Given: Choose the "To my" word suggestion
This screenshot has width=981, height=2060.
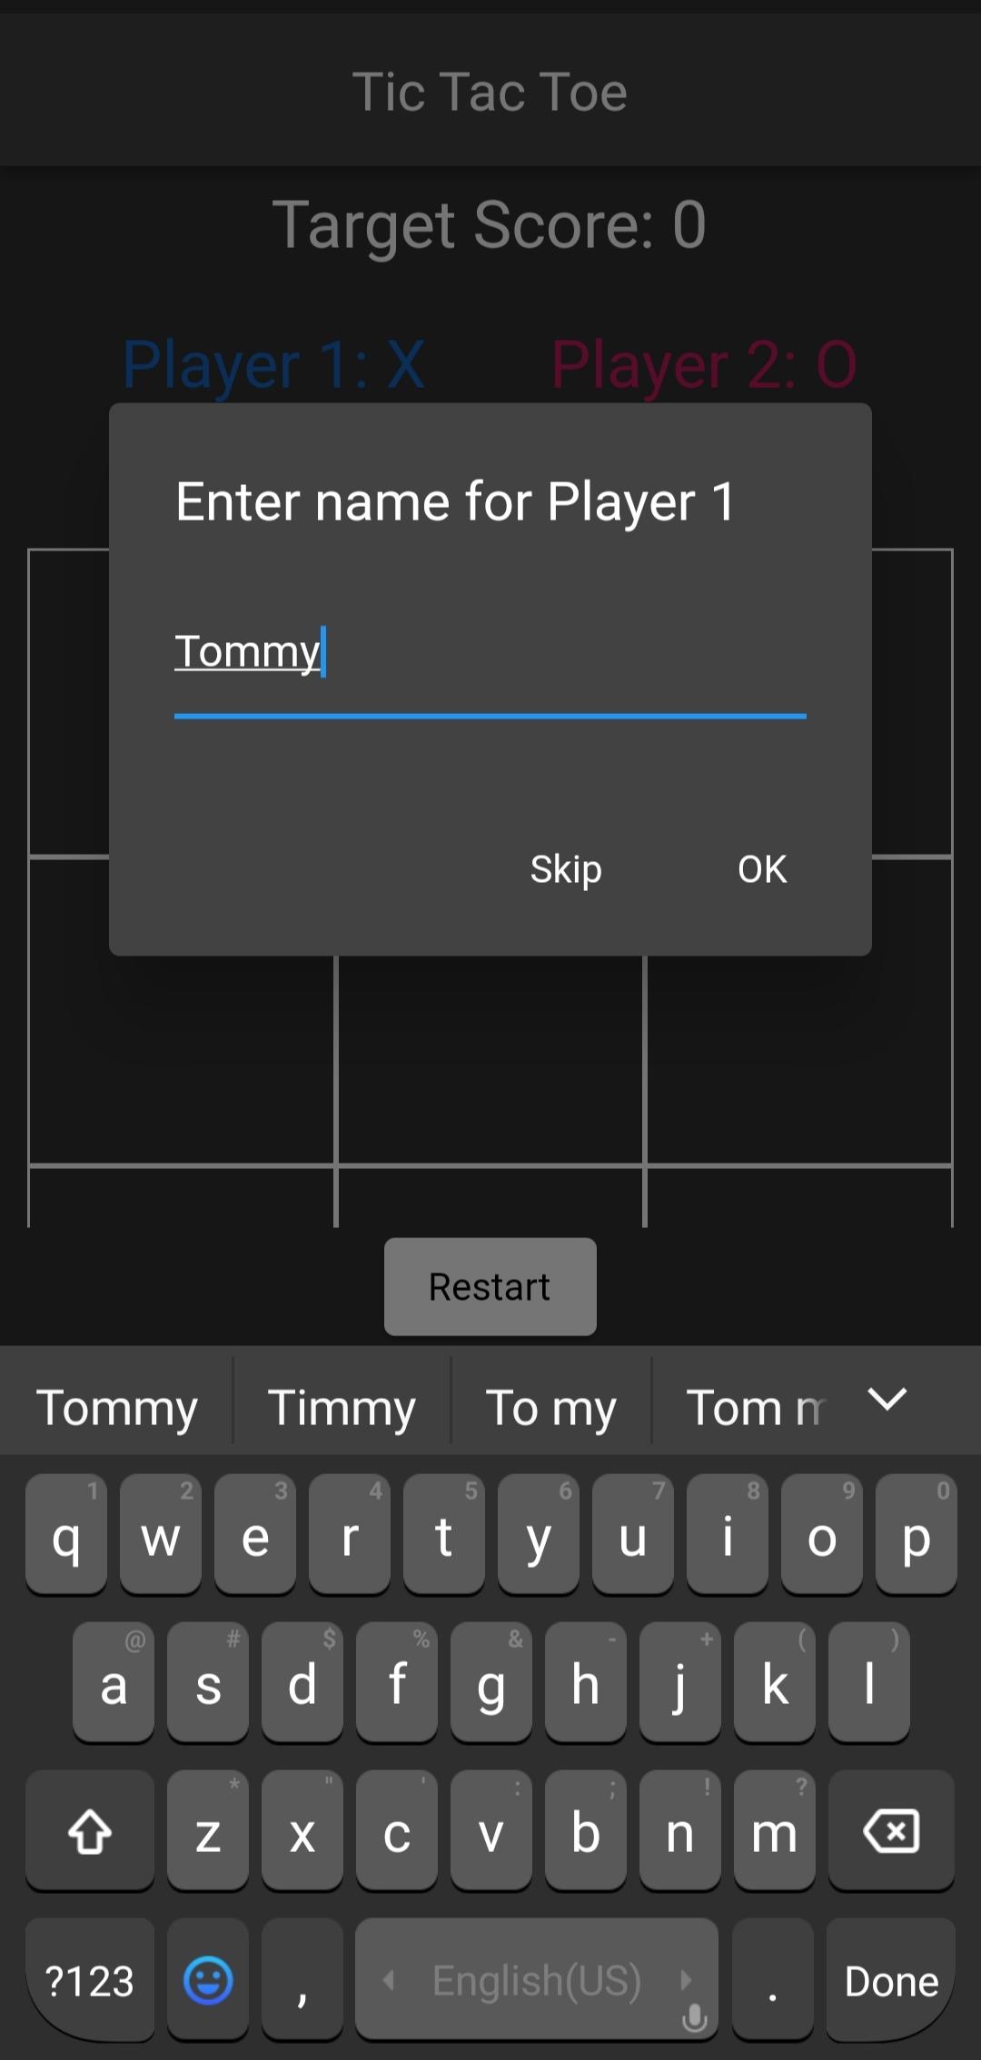Looking at the screenshot, I should pyautogui.click(x=550, y=1408).
